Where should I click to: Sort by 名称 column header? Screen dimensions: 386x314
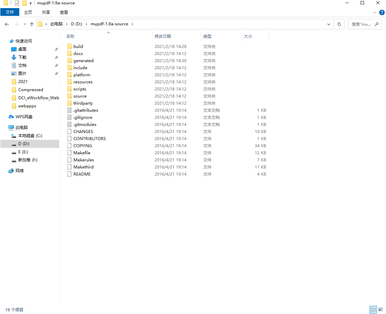click(x=70, y=36)
